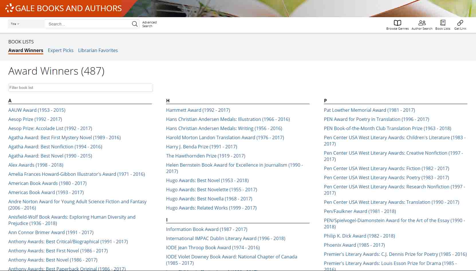Open Hammett Award (1992 - 2017)
The image size is (476, 271).
pyautogui.click(x=198, y=110)
